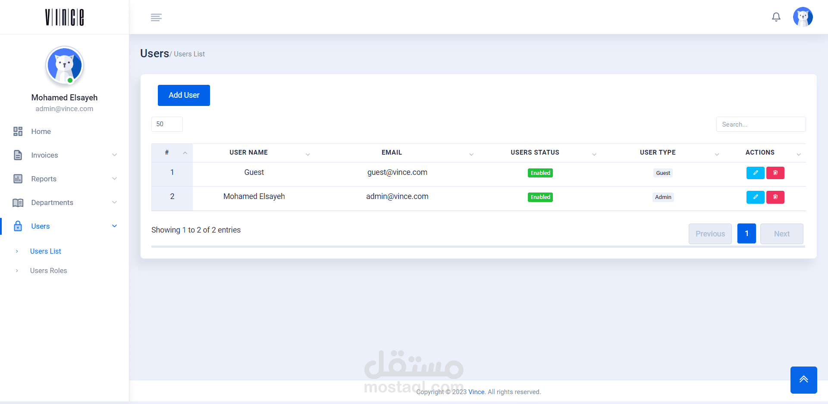Sort by User Type column arrow
This screenshot has width=828, height=404.
click(717, 154)
